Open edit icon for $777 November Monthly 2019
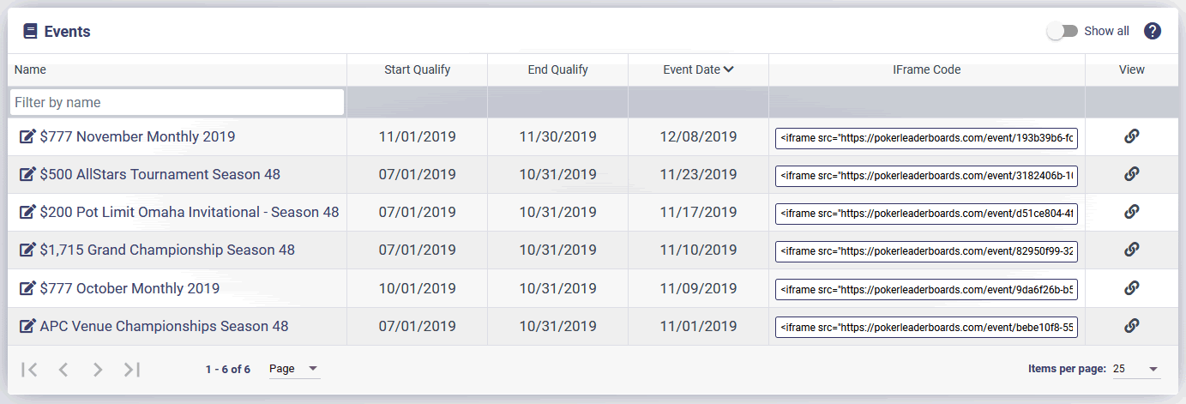 (x=27, y=136)
